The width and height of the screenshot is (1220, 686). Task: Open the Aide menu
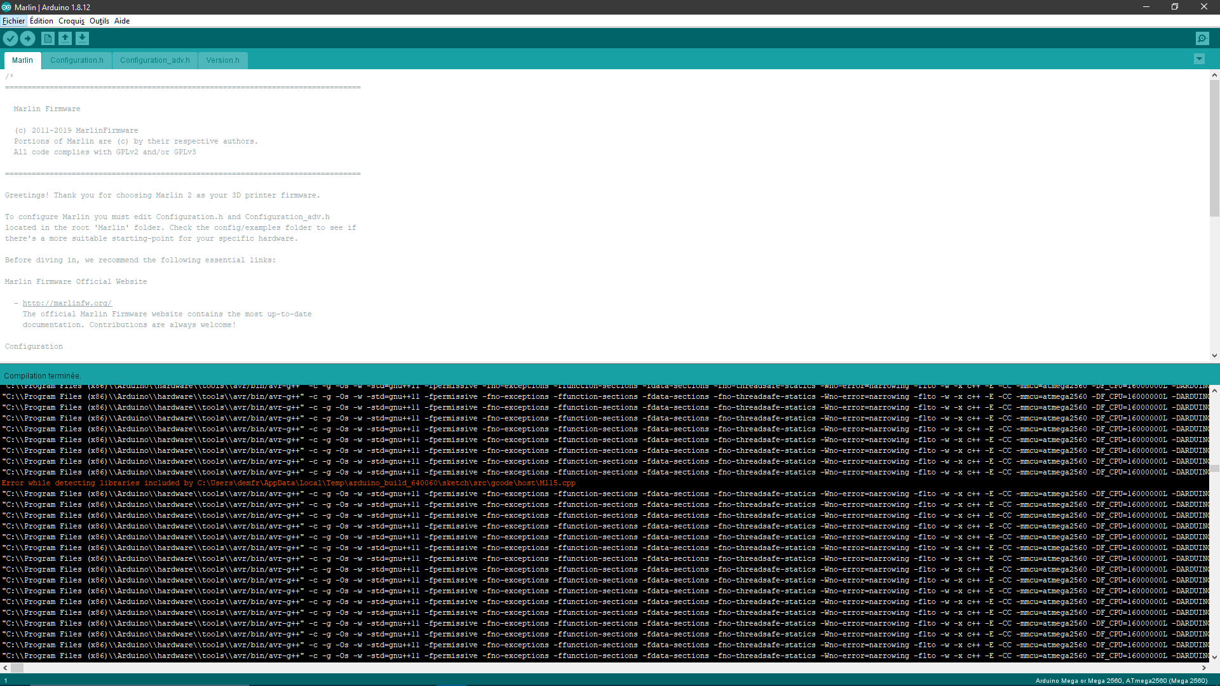tap(122, 21)
